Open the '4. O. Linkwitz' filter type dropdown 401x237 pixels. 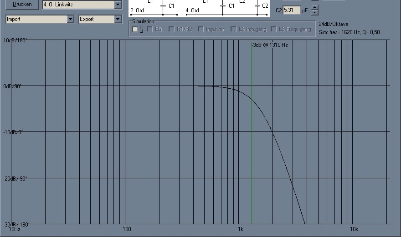(x=118, y=5)
